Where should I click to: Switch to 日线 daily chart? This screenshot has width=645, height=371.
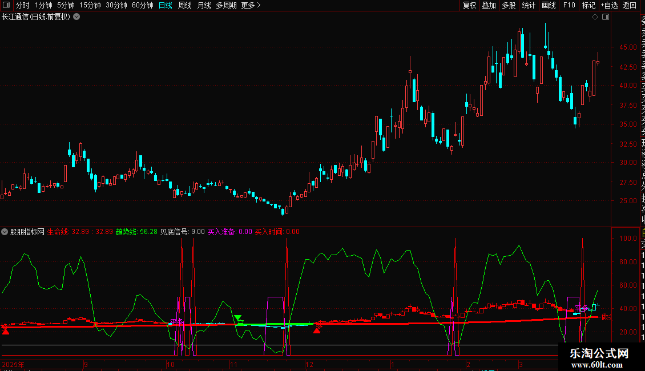(x=166, y=5)
